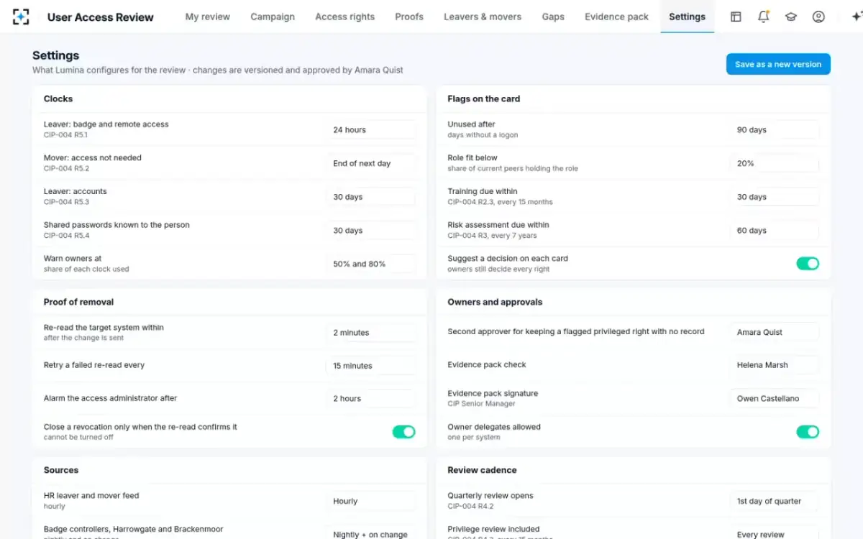Switch to the My review tab
The image size is (863, 539).
pos(208,17)
